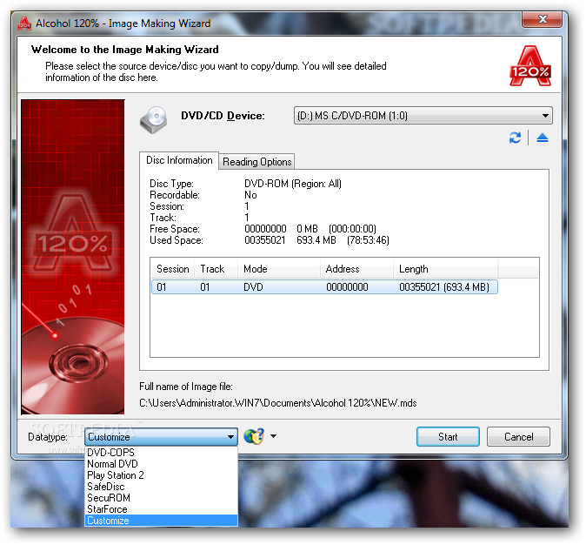The height and width of the screenshot is (545, 586).
Task: Switch to the Reading Options tab
Action: (x=256, y=162)
